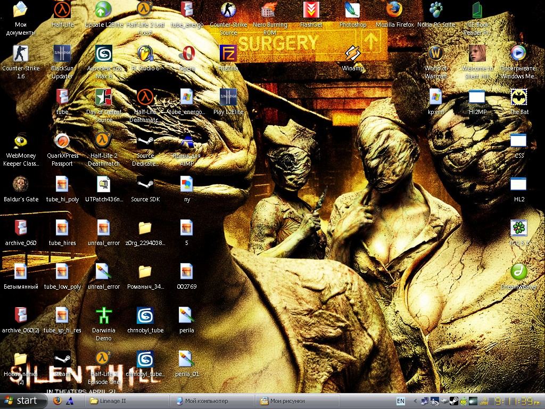Screen dimensions: 545x409
Task: Click the Windows start button
Action: pyautogui.click(x=23, y=401)
